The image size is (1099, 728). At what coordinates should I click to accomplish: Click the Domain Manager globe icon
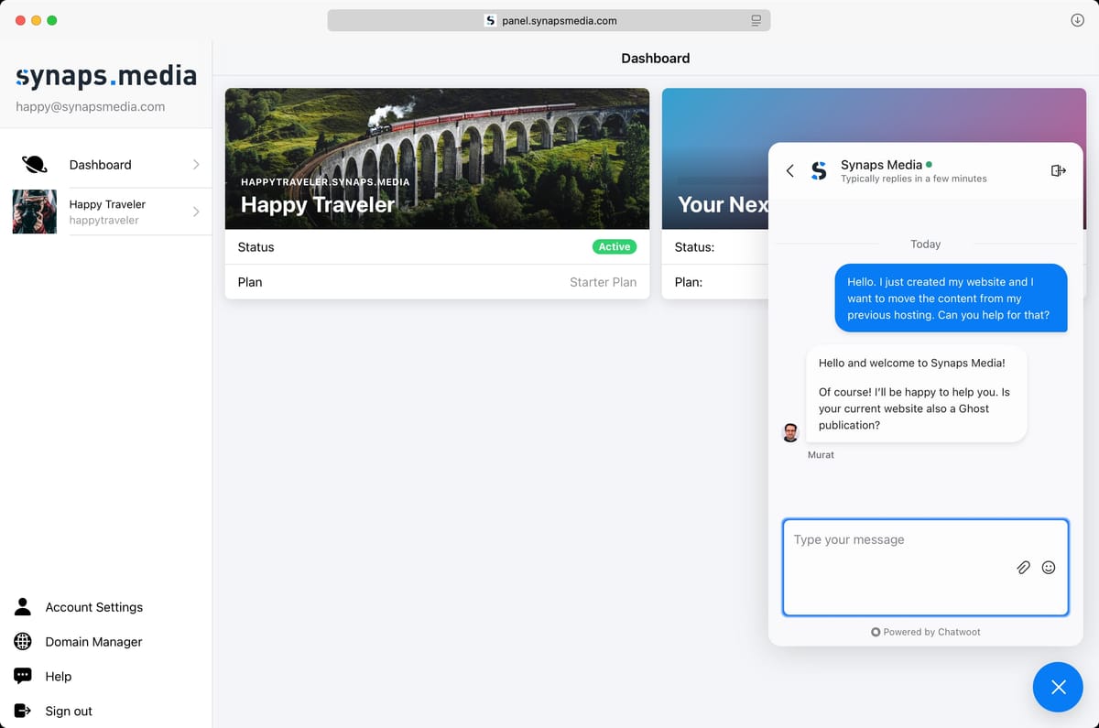23,642
